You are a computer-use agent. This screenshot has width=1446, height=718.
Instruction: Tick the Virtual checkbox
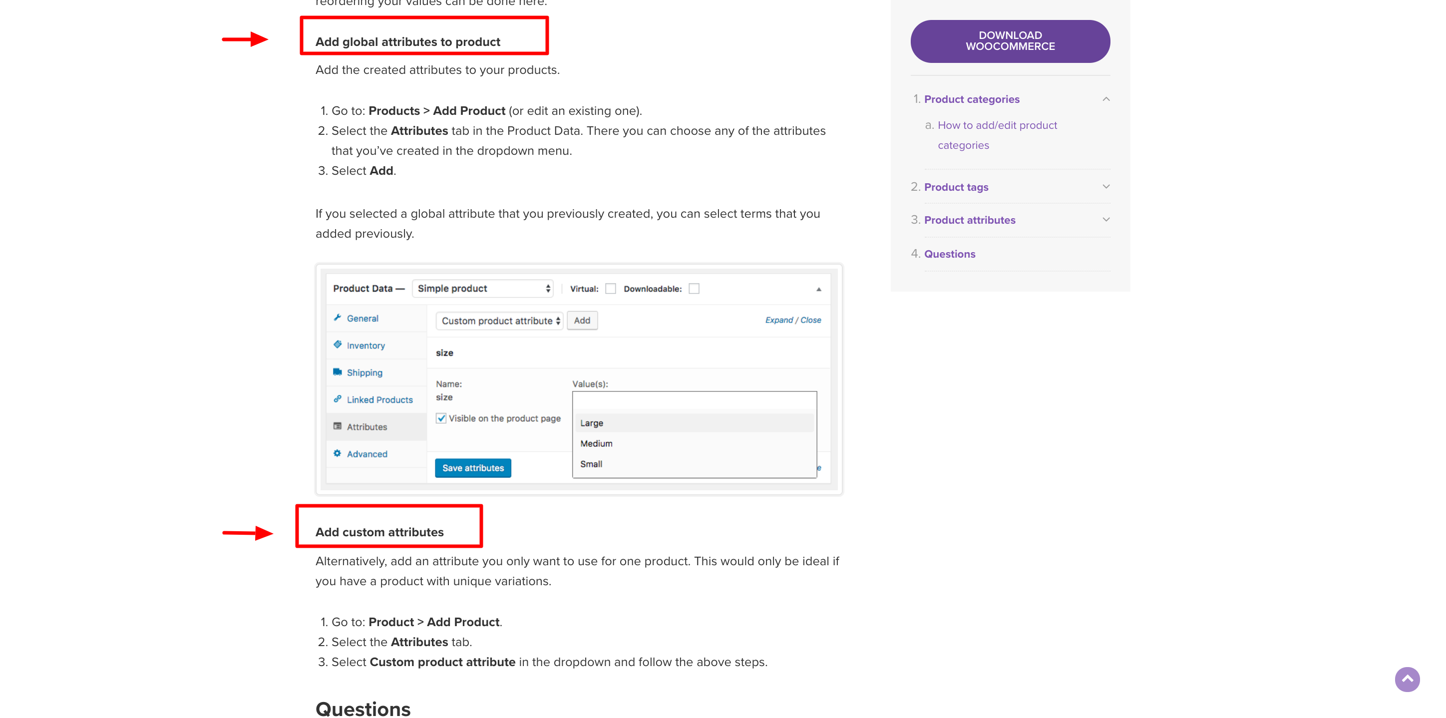(611, 289)
